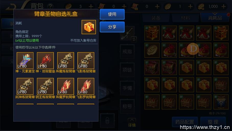Switch to the 材料 tab
The height and width of the screenshot is (131, 232).
click(185, 18)
